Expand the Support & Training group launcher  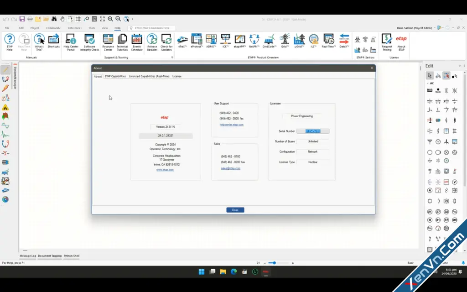pyautogui.click(x=172, y=57)
